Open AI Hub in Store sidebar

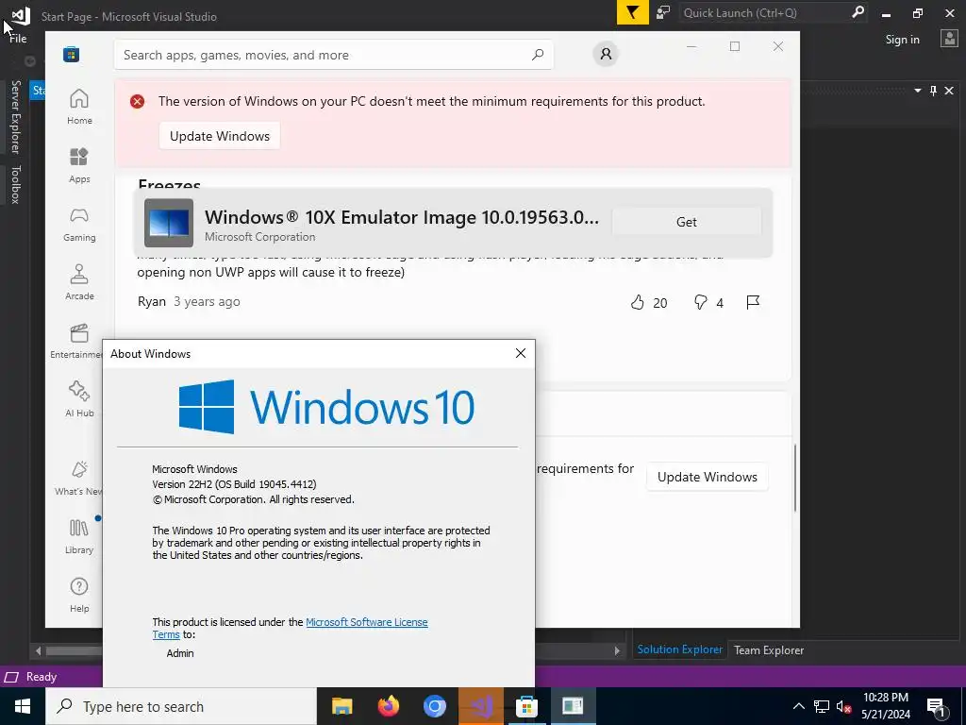click(79, 399)
